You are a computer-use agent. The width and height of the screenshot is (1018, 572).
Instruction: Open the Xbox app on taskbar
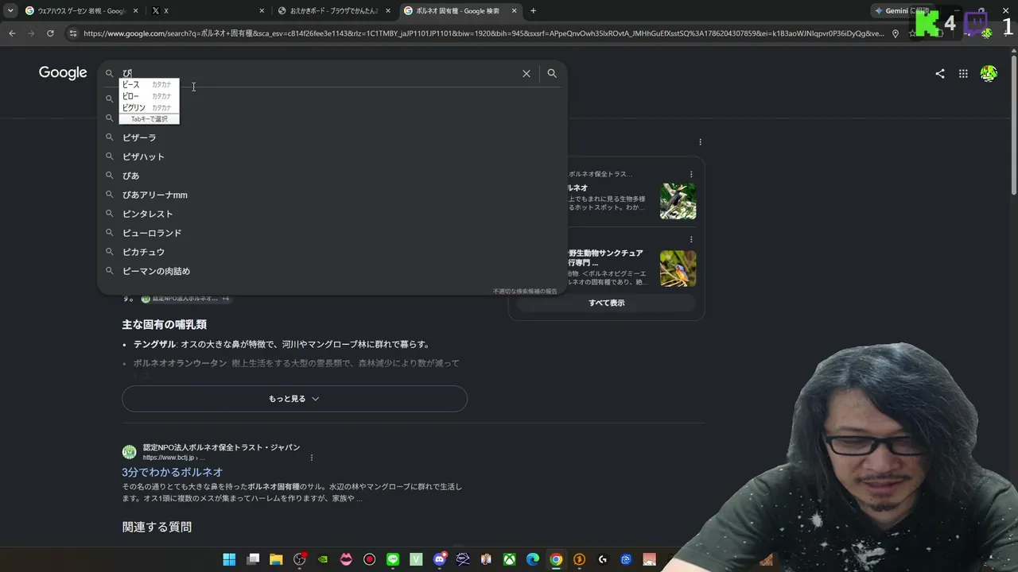510,559
